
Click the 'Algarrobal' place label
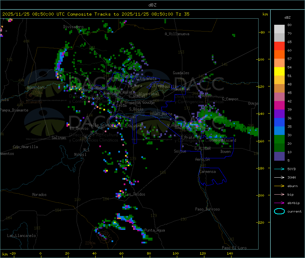149,94
